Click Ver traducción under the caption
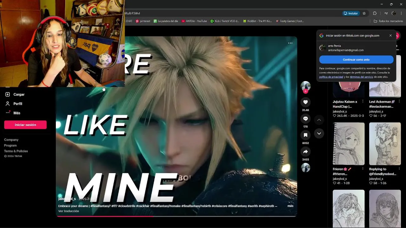This screenshot has width=406, height=228. [x=69, y=211]
